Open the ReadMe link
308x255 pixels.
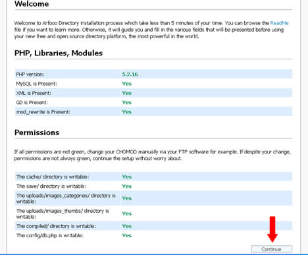click(279, 23)
